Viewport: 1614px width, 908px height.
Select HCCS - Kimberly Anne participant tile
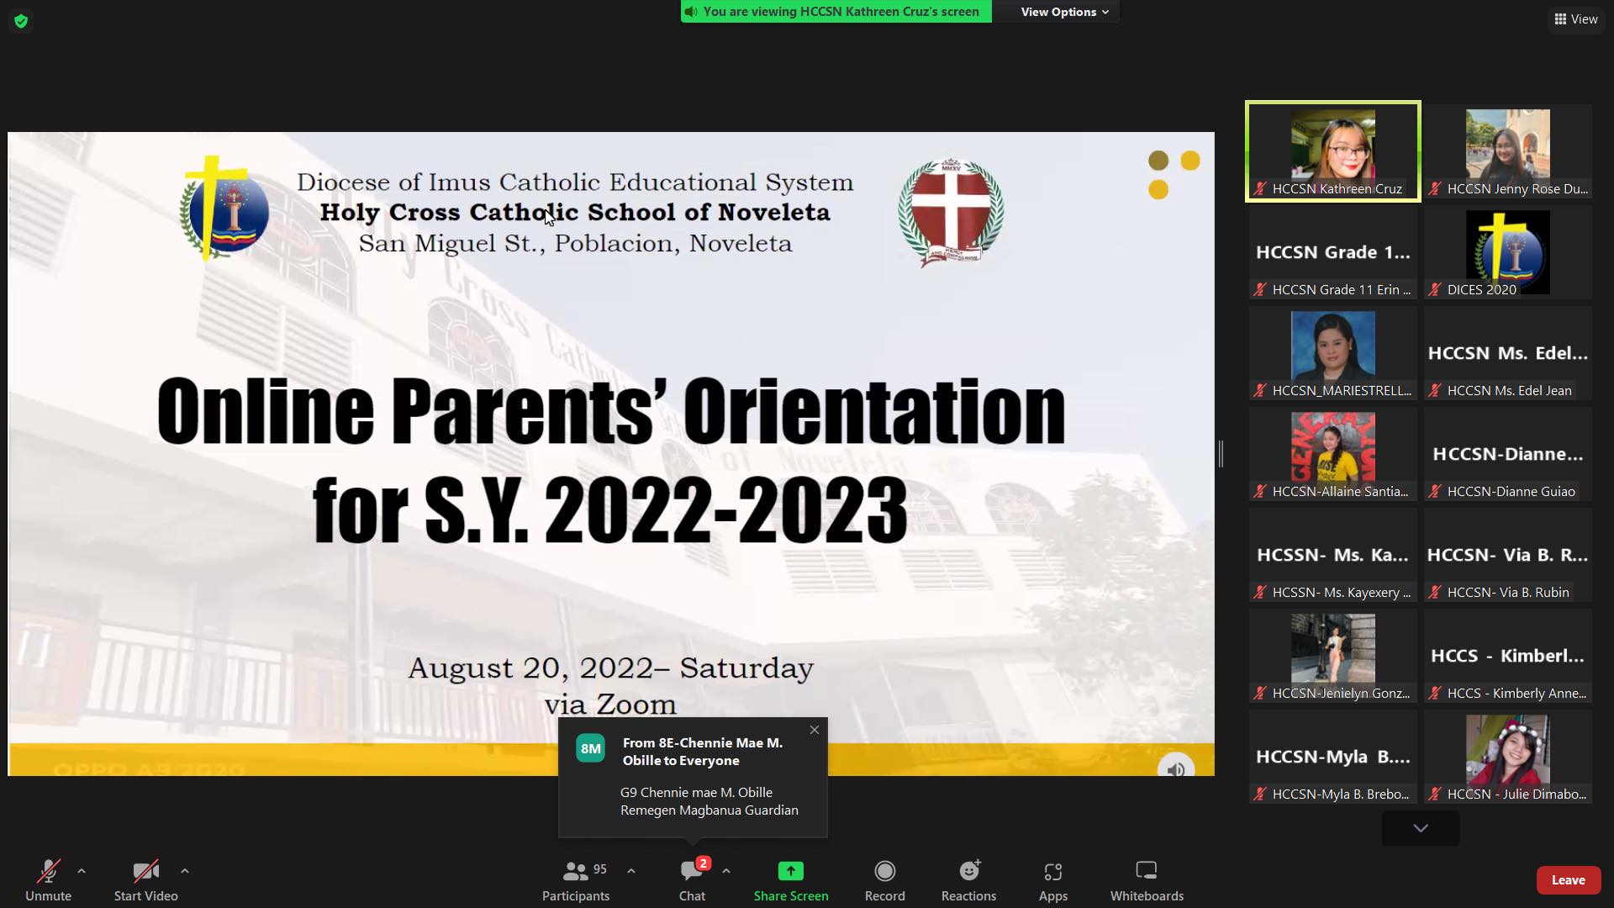1508,656
